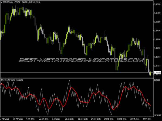
Task: Click price scale value 1.41390
Action: tap(157, 13)
